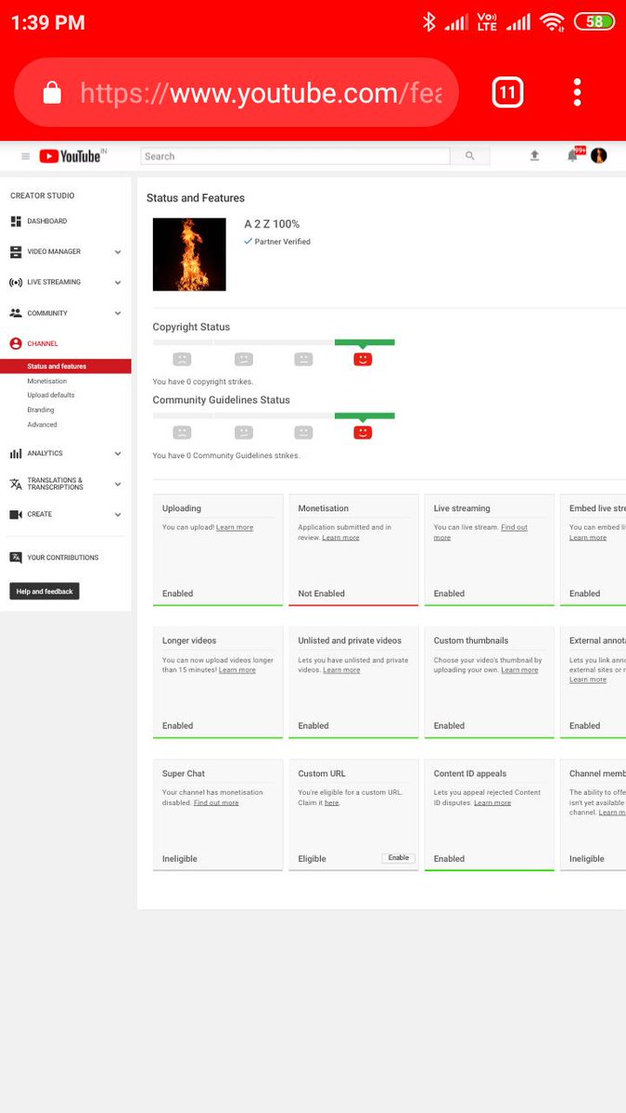Screen dimensions: 626x1113
Task: Click green segment of Copyright Status bar
Action: click(x=364, y=342)
